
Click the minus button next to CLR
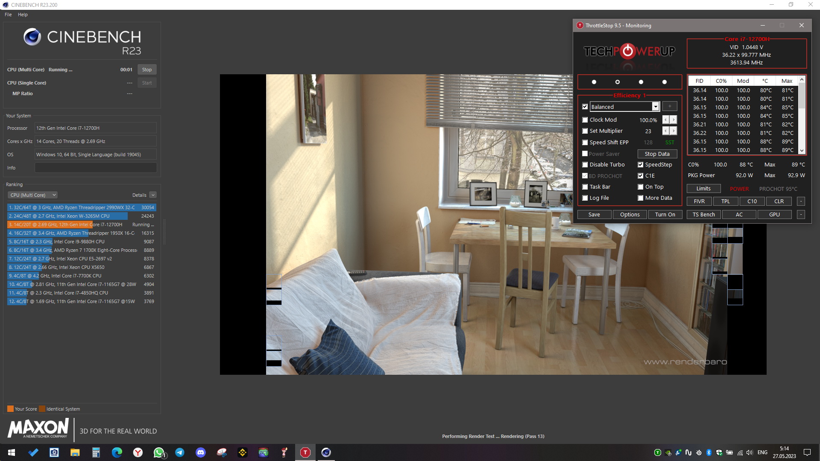tap(801, 201)
